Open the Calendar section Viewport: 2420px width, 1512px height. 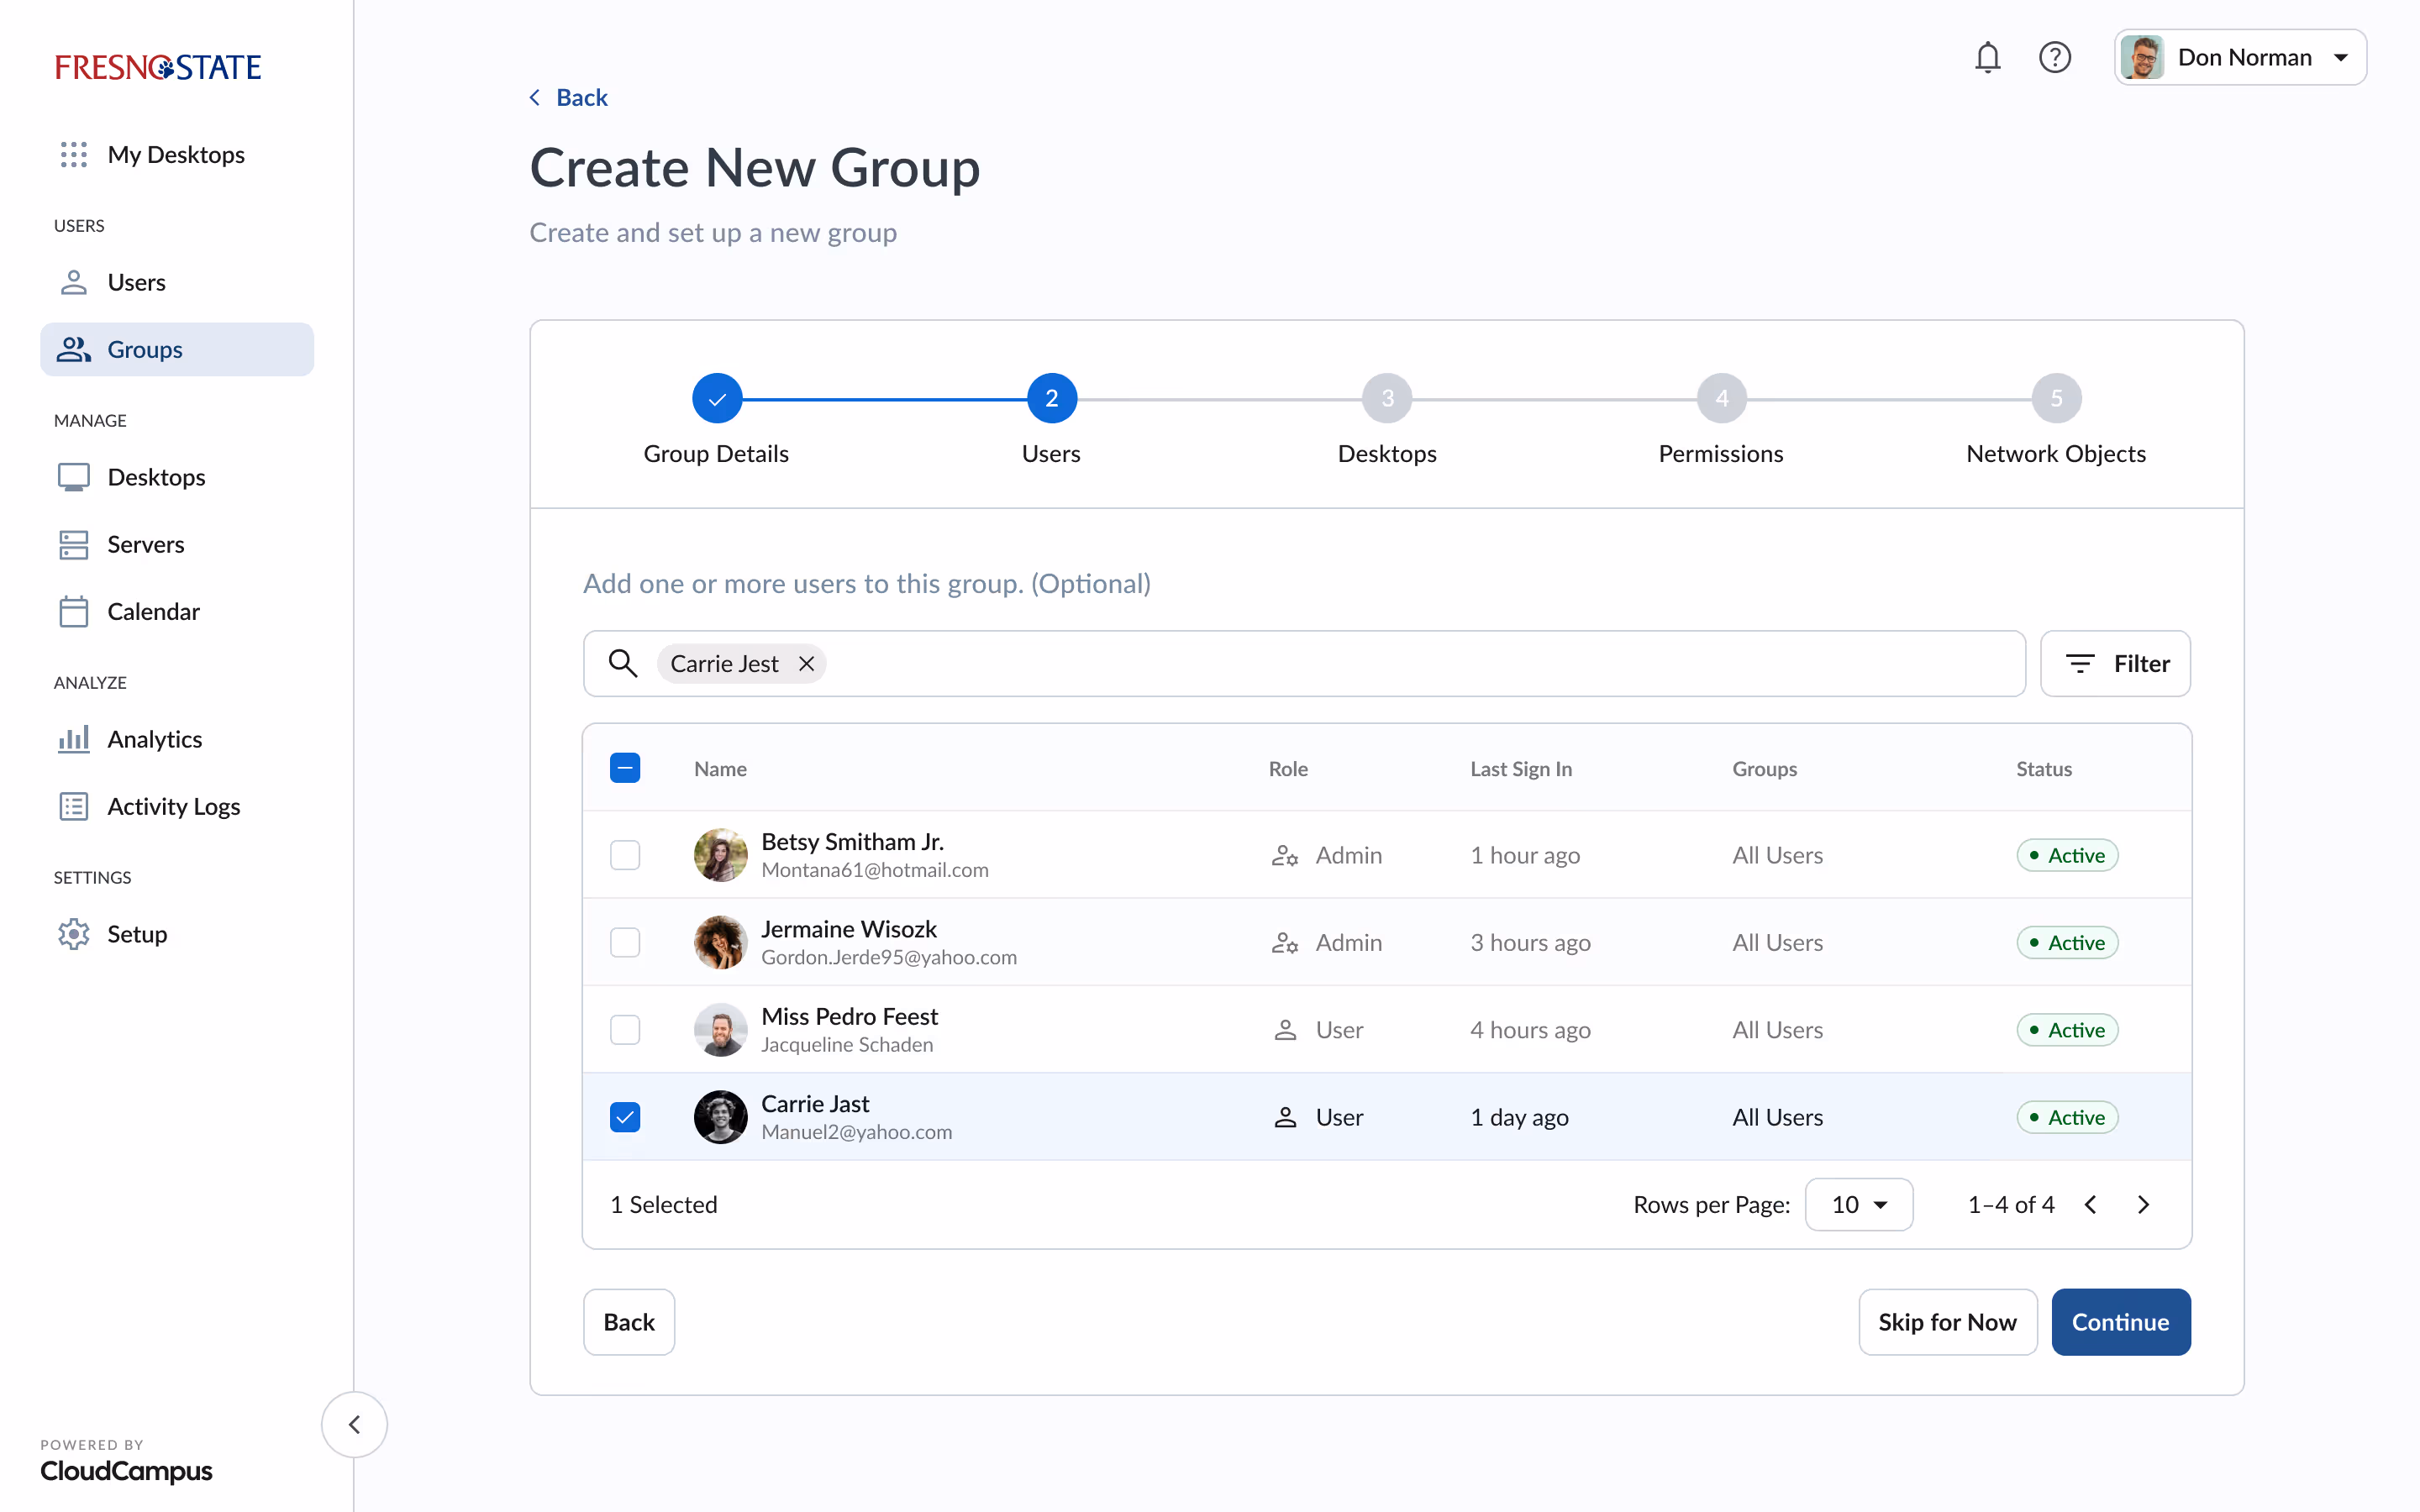(73, 611)
